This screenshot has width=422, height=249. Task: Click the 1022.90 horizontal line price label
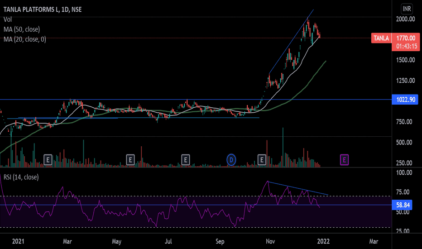[405, 100]
